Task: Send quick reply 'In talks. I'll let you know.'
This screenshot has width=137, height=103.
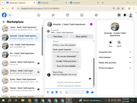Action: (66, 61)
